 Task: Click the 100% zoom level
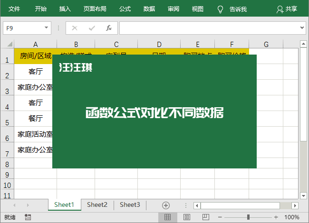tap(292, 217)
